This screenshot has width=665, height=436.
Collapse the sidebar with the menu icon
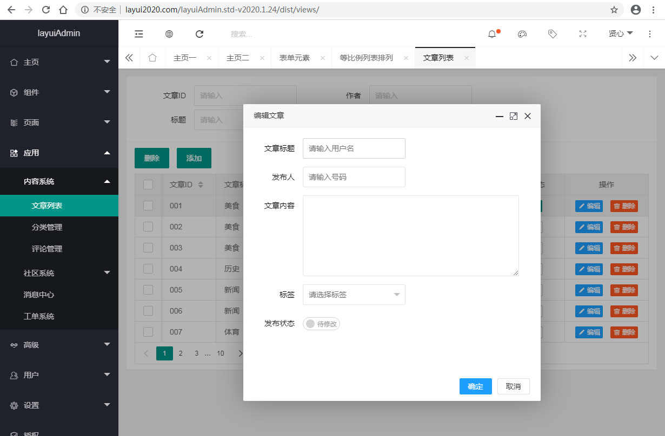point(138,33)
